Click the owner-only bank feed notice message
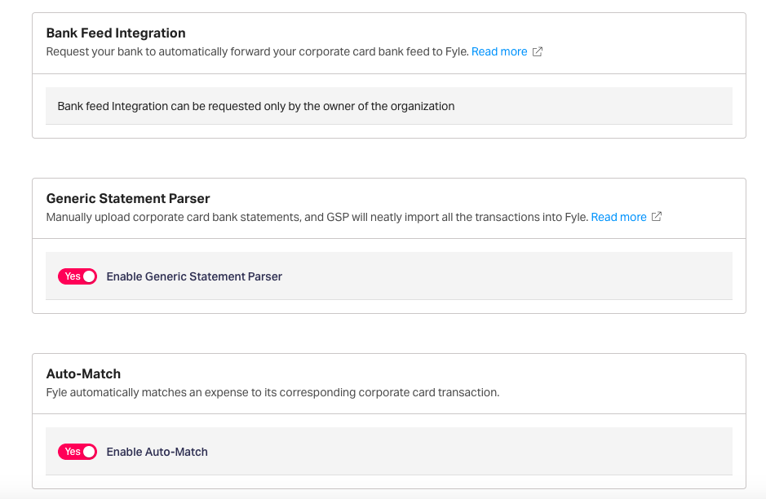This screenshot has width=766, height=499. point(256,106)
